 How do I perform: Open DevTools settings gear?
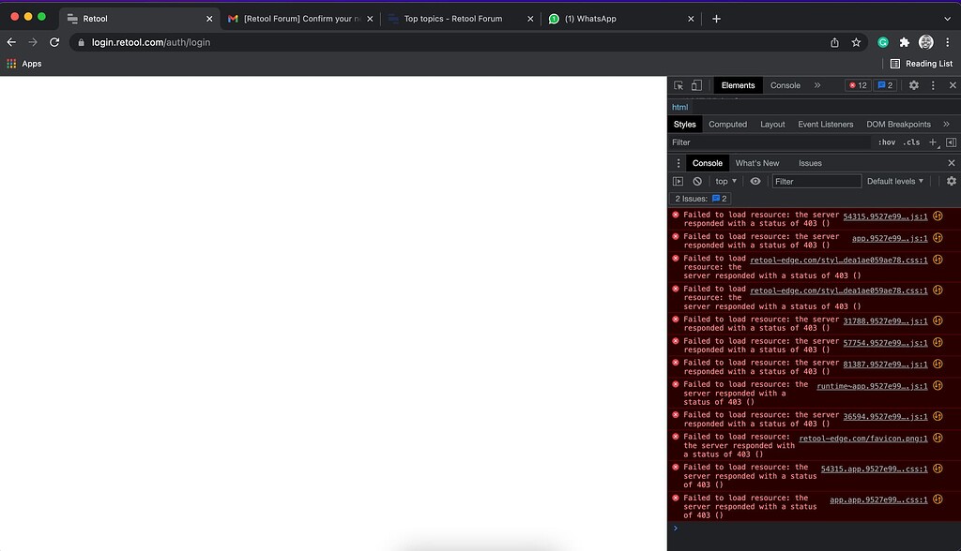pos(913,85)
